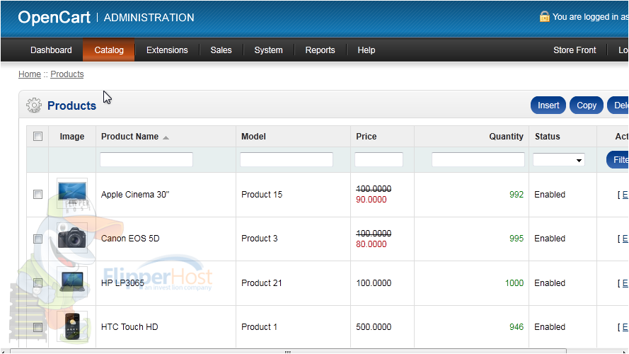Open the HTC Touch HD phone thumbnail
This screenshot has width=629, height=354.
[72, 326]
